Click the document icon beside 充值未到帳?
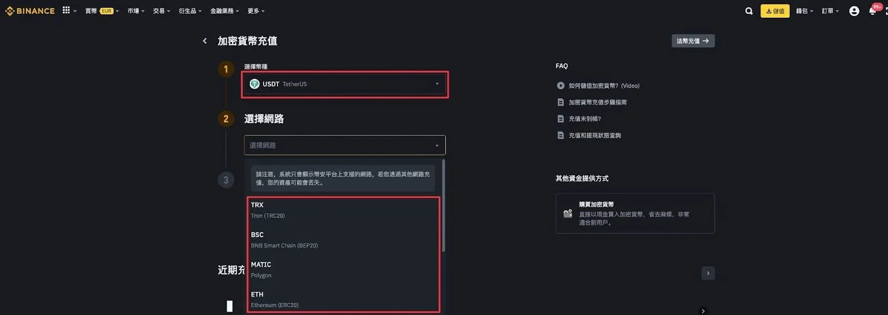Screen dimensions: 888x315 [x=561, y=119]
